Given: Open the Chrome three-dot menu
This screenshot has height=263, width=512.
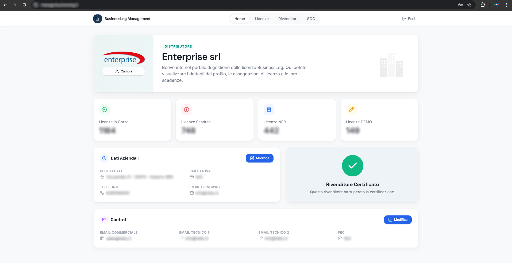Looking at the screenshot, I should coord(506,5).
